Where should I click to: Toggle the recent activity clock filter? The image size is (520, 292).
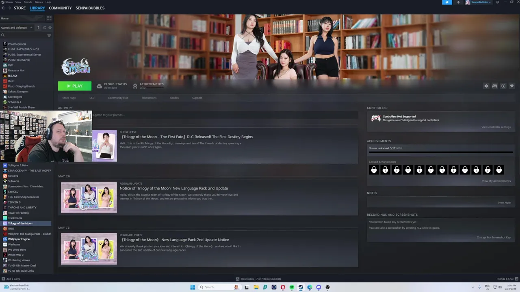[44, 28]
